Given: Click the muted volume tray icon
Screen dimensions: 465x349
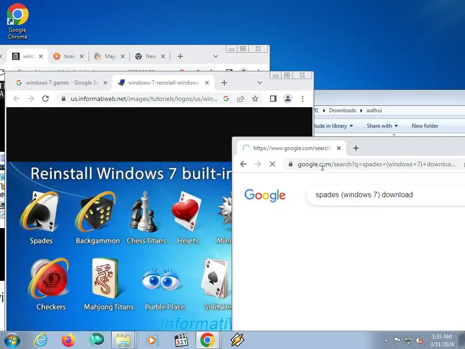Looking at the screenshot, I should (x=419, y=340).
